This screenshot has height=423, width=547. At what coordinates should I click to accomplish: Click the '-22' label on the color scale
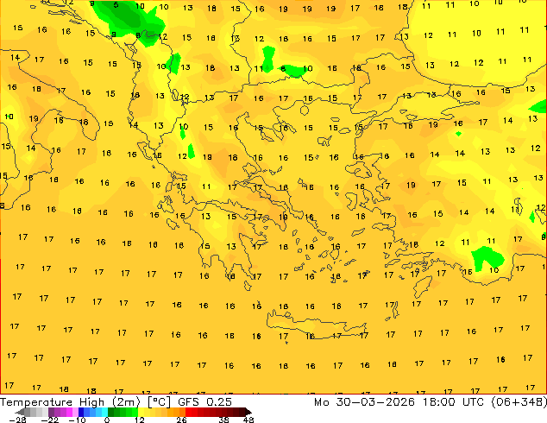[x=50, y=420]
